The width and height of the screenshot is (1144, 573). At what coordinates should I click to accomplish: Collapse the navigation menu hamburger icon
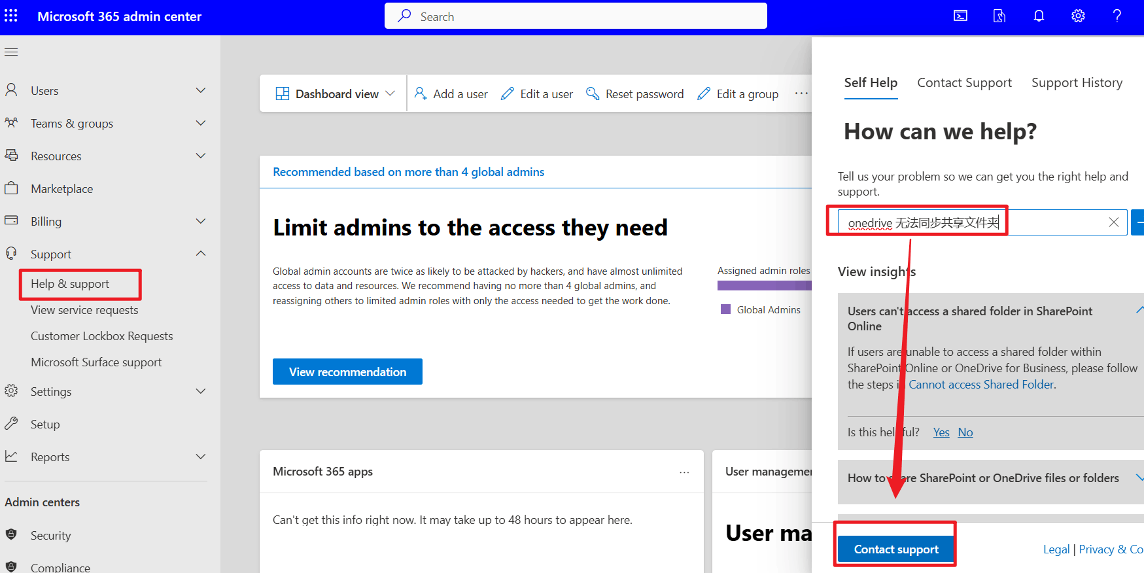click(11, 52)
